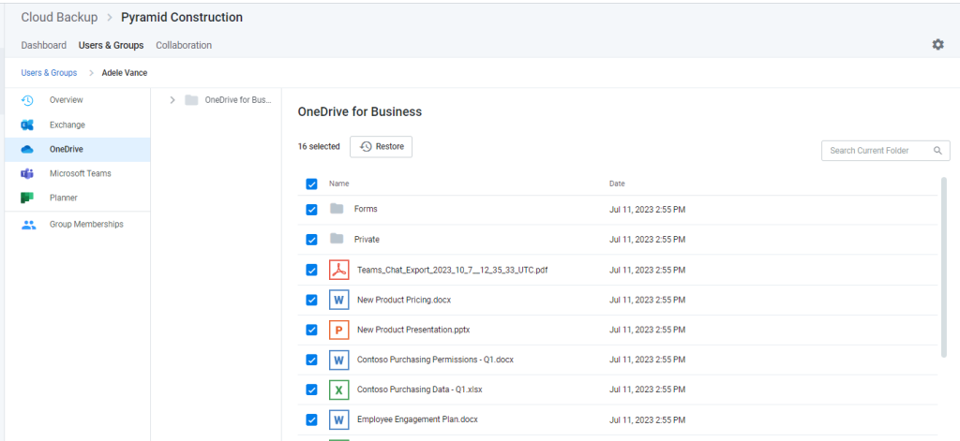Click the OneDrive for Business heading
The width and height of the screenshot is (960, 441).
tap(359, 112)
